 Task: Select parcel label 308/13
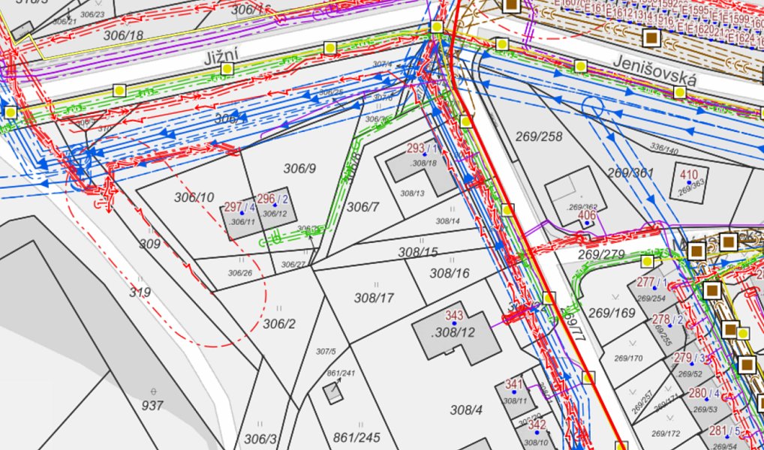coord(412,193)
